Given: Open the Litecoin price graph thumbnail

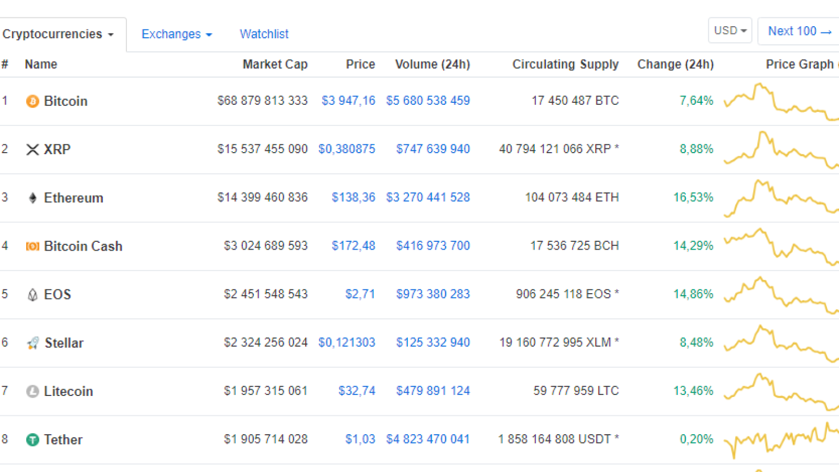Looking at the screenshot, I should coord(781,391).
